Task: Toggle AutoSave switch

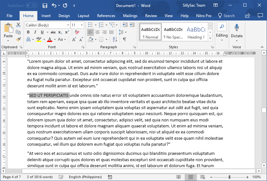Action: click(32, 6)
